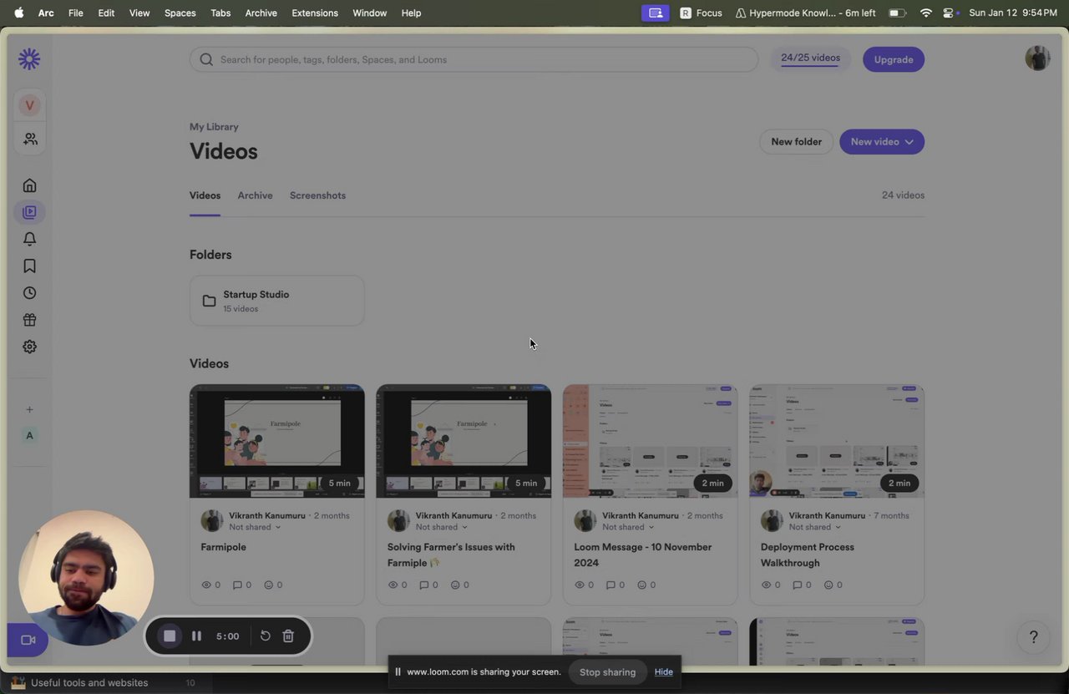Switch to the Archive tab
This screenshot has height=694, width=1069.
255,195
